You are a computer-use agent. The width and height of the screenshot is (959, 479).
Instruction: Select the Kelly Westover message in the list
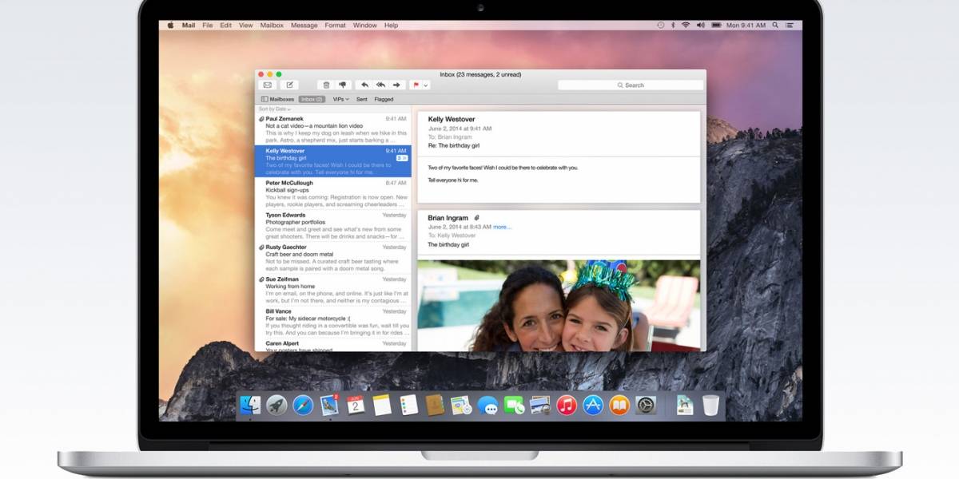pyautogui.click(x=333, y=160)
